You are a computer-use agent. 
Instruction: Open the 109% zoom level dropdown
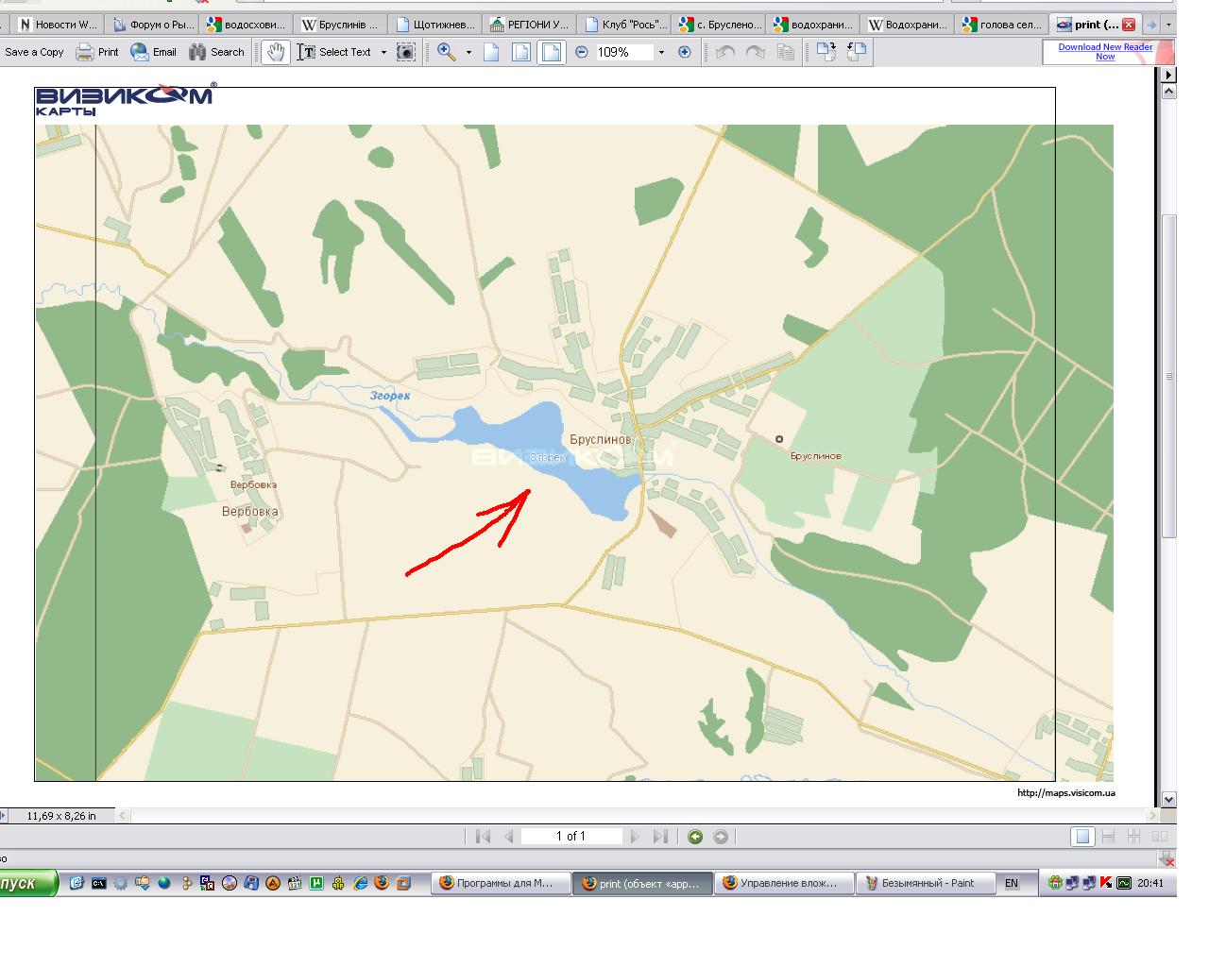tap(661, 53)
